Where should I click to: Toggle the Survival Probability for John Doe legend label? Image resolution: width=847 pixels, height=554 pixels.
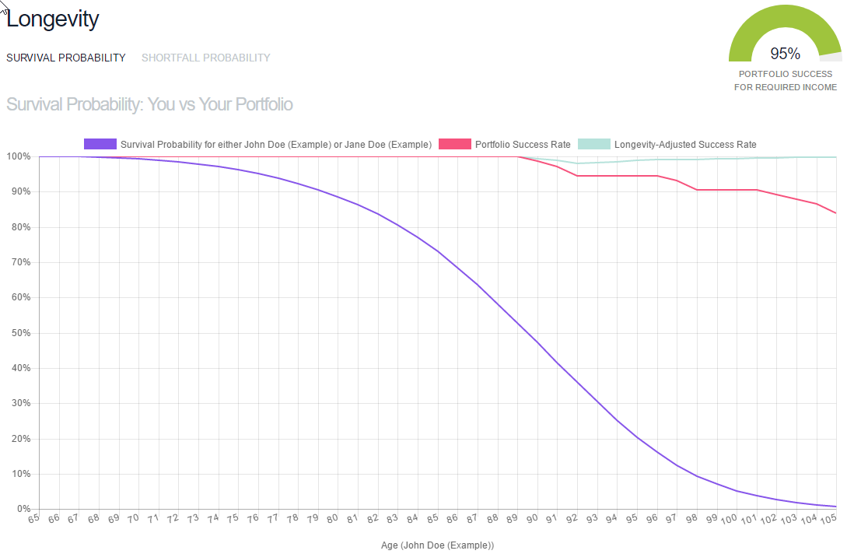point(275,144)
